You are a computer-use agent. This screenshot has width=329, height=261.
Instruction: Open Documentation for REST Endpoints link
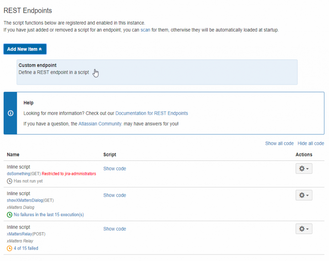[x=152, y=113]
